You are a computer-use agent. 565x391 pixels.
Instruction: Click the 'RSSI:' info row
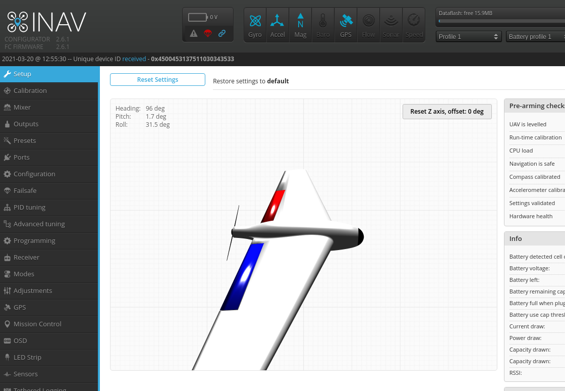(x=537, y=373)
